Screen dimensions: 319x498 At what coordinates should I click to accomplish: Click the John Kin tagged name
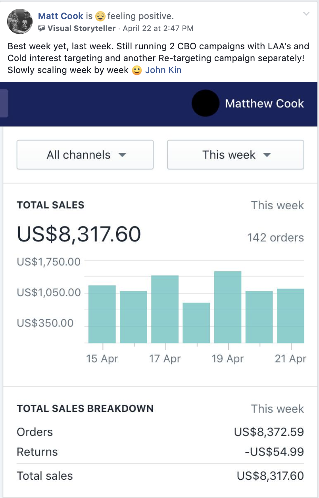(x=163, y=70)
